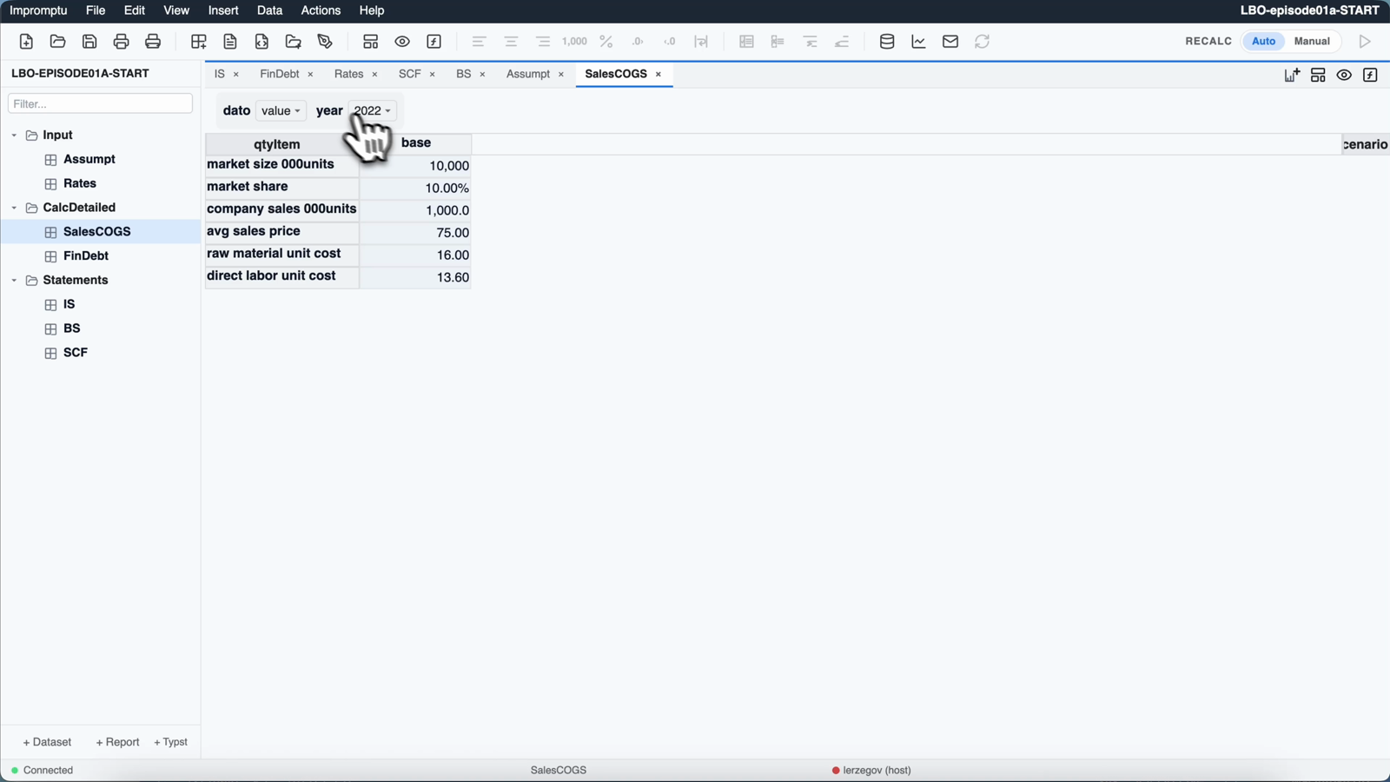Click the mail envelope icon
Image resolution: width=1390 pixels, height=782 pixels.
[x=950, y=42]
